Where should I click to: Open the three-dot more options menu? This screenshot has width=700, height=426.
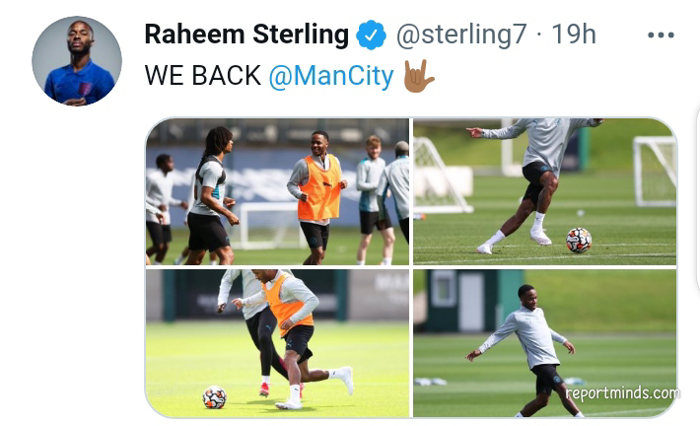point(661,35)
